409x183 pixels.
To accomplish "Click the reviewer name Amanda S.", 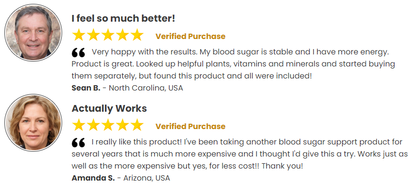I will pyautogui.click(x=93, y=178).
